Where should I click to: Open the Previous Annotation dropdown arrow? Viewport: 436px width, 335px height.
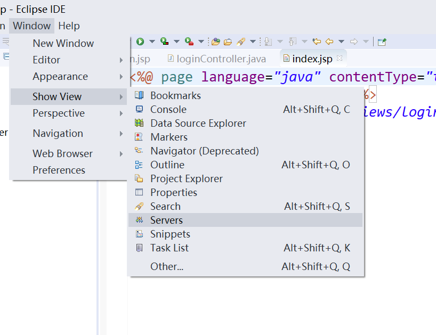coord(304,42)
